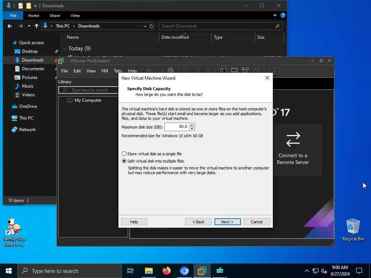Image resolution: width=371 pixels, height=278 pixels.
Task: Select 'Split virtual disk into multiple files'
Action: [x=153, y=161]
